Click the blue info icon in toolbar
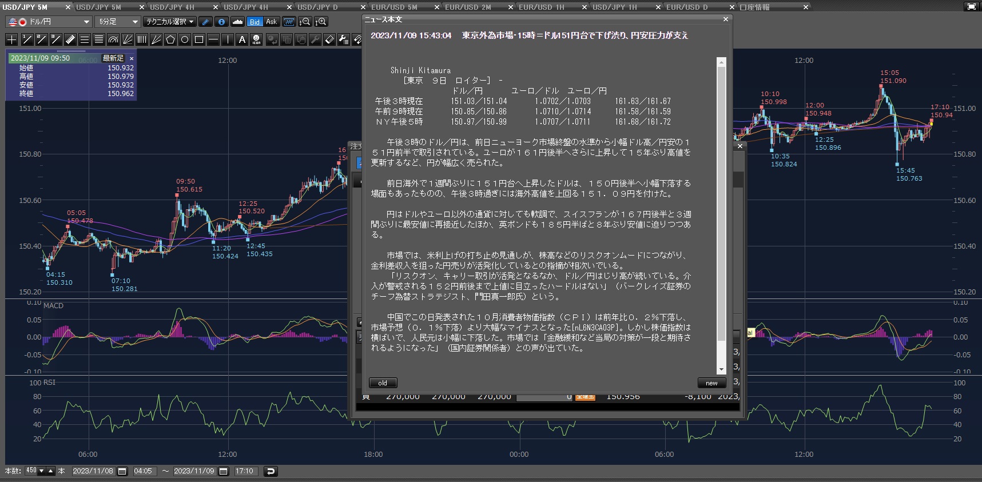The width and height of the screenshot is (982, 482). point(221,22)
